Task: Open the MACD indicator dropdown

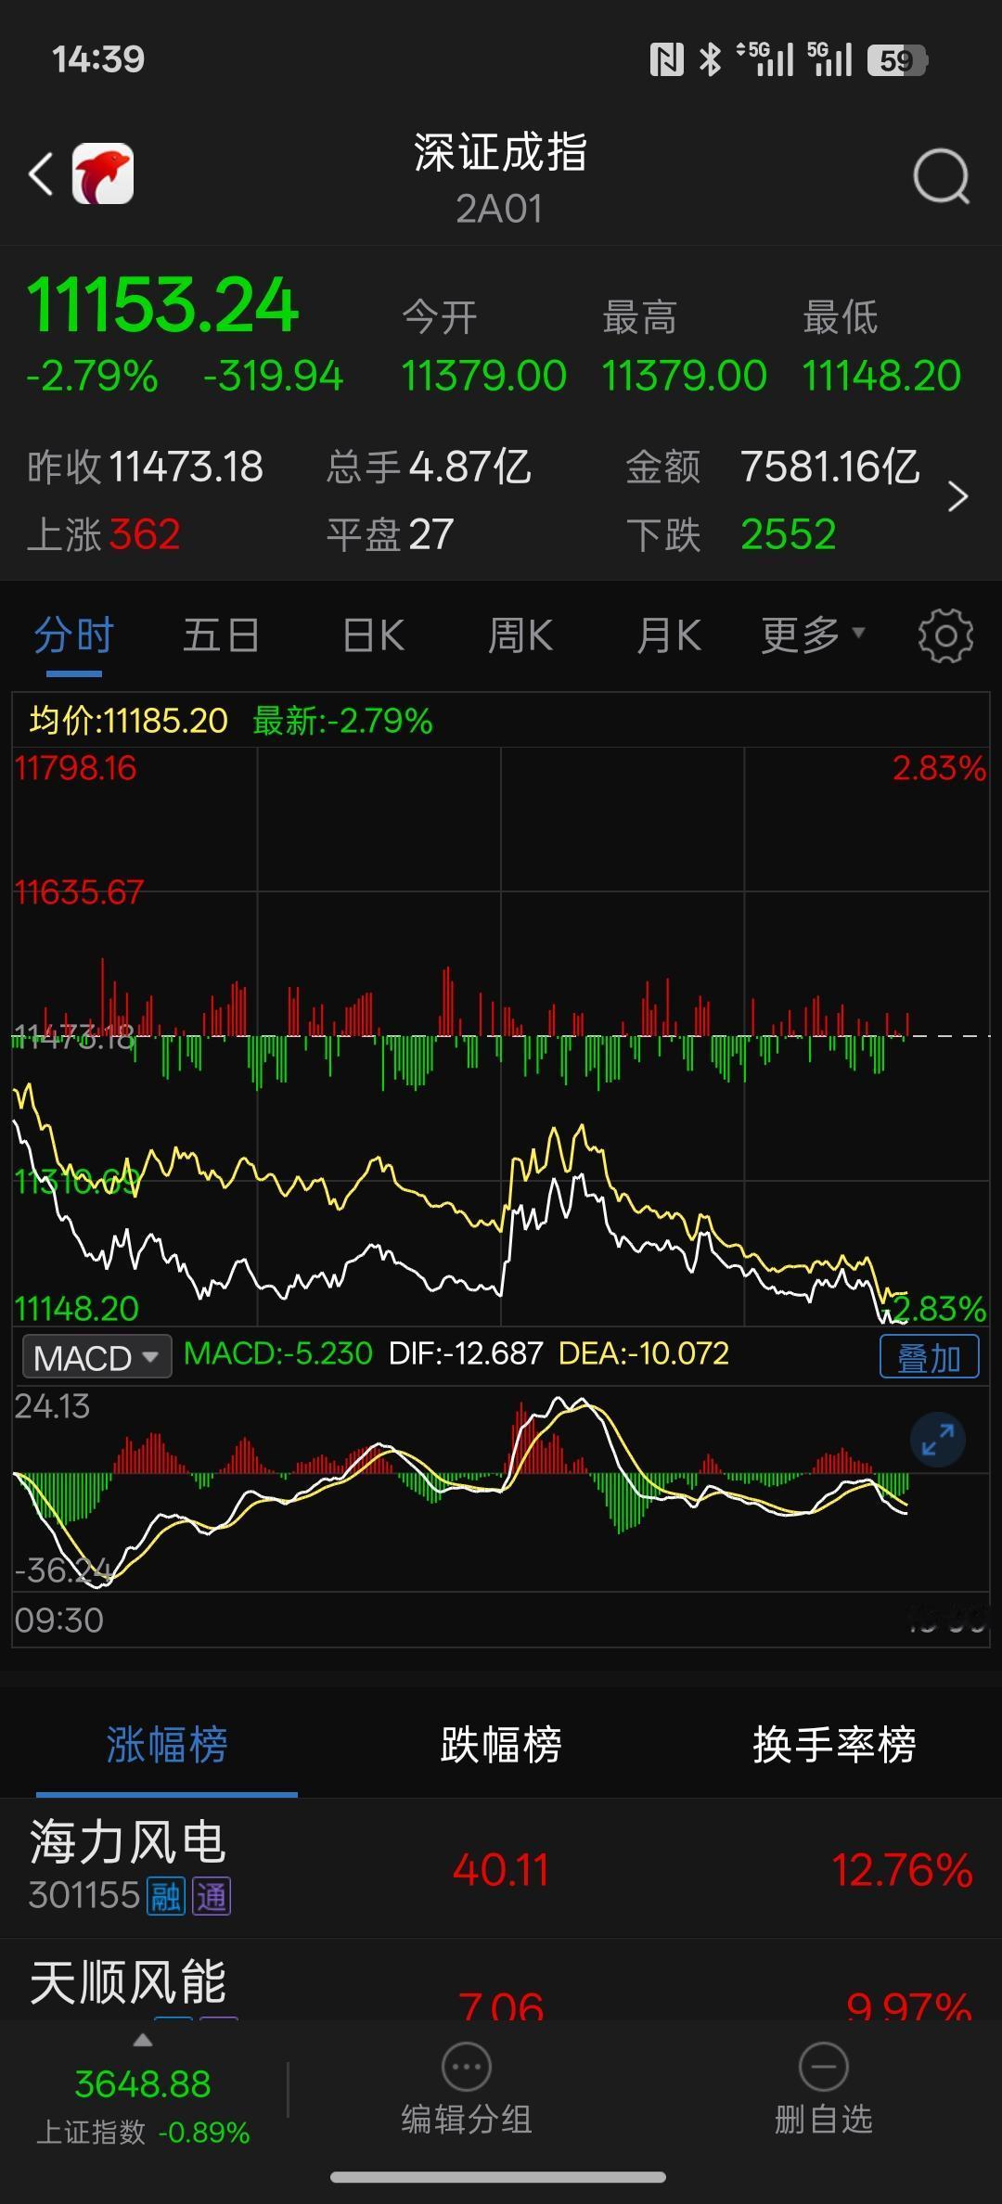Action: [96, 1357]
